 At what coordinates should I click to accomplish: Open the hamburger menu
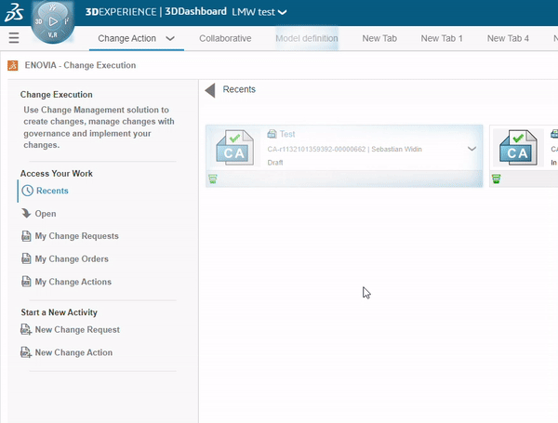[x=14, y=38]
